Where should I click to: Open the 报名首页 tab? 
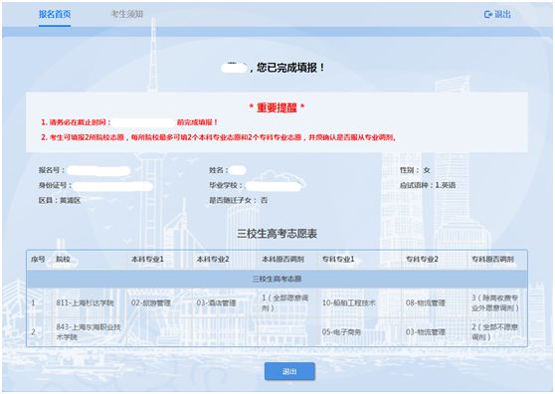point(55,14)
